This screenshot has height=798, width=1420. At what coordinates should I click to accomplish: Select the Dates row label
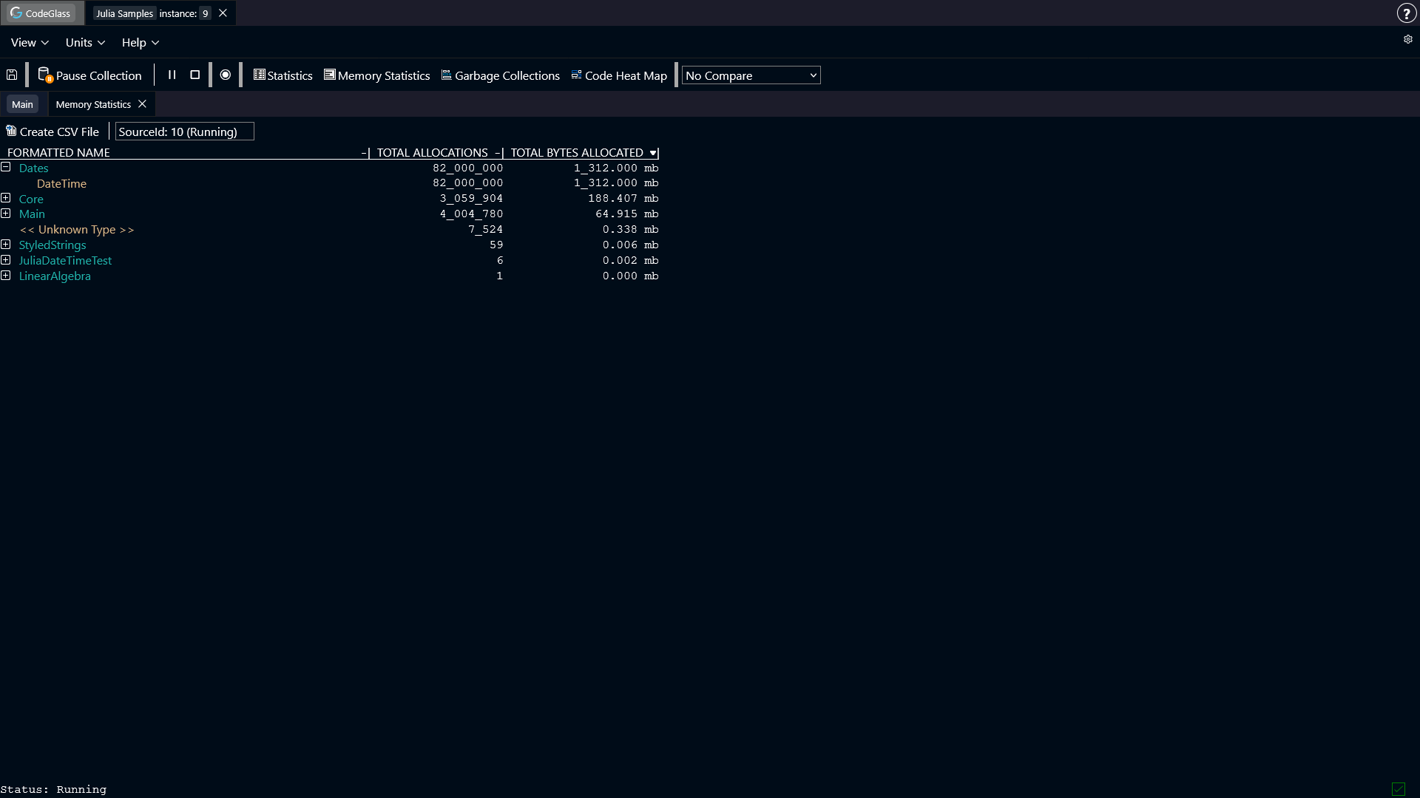(33, 168)
